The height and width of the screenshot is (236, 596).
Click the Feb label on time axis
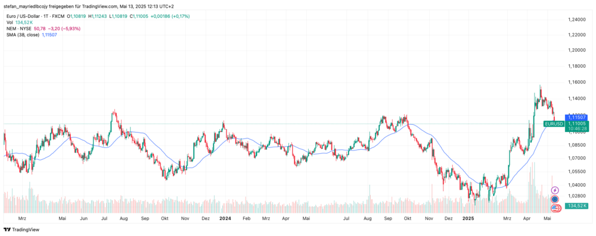coord(246,219)
